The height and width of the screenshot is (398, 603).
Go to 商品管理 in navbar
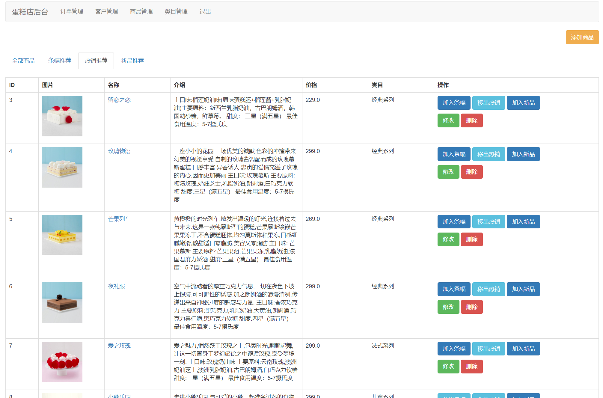[x=141, y=12]
